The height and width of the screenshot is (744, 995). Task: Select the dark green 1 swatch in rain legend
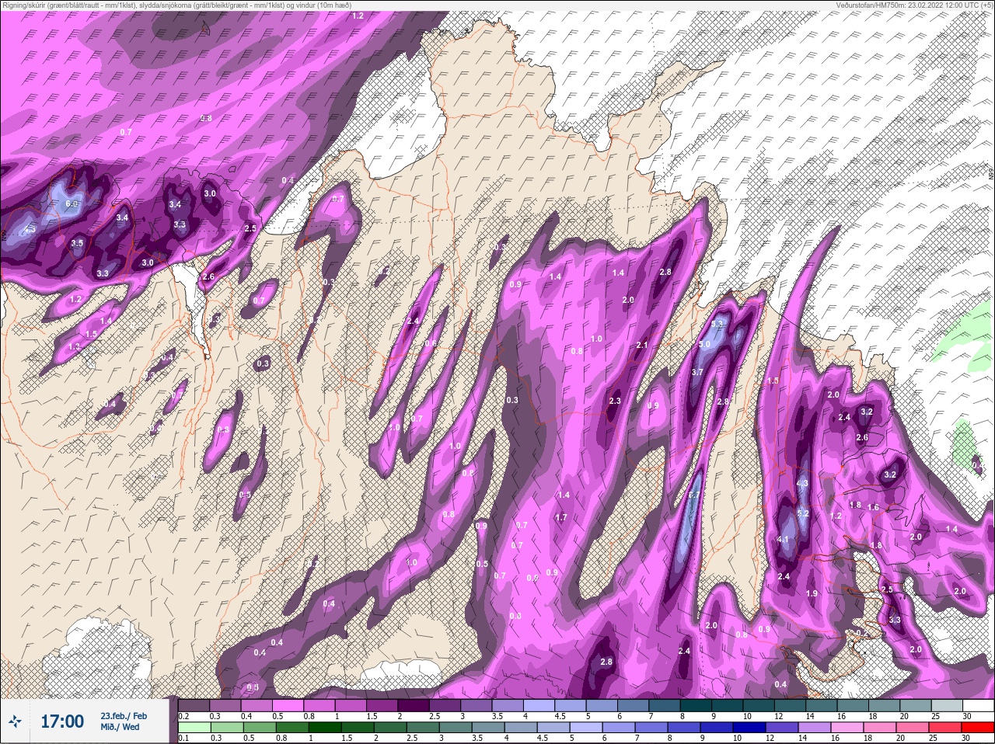(323, 728)
